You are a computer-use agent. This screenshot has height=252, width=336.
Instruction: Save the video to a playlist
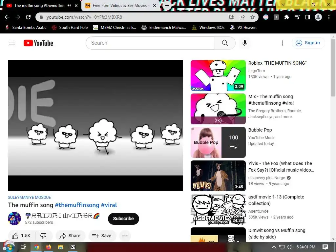102,236
